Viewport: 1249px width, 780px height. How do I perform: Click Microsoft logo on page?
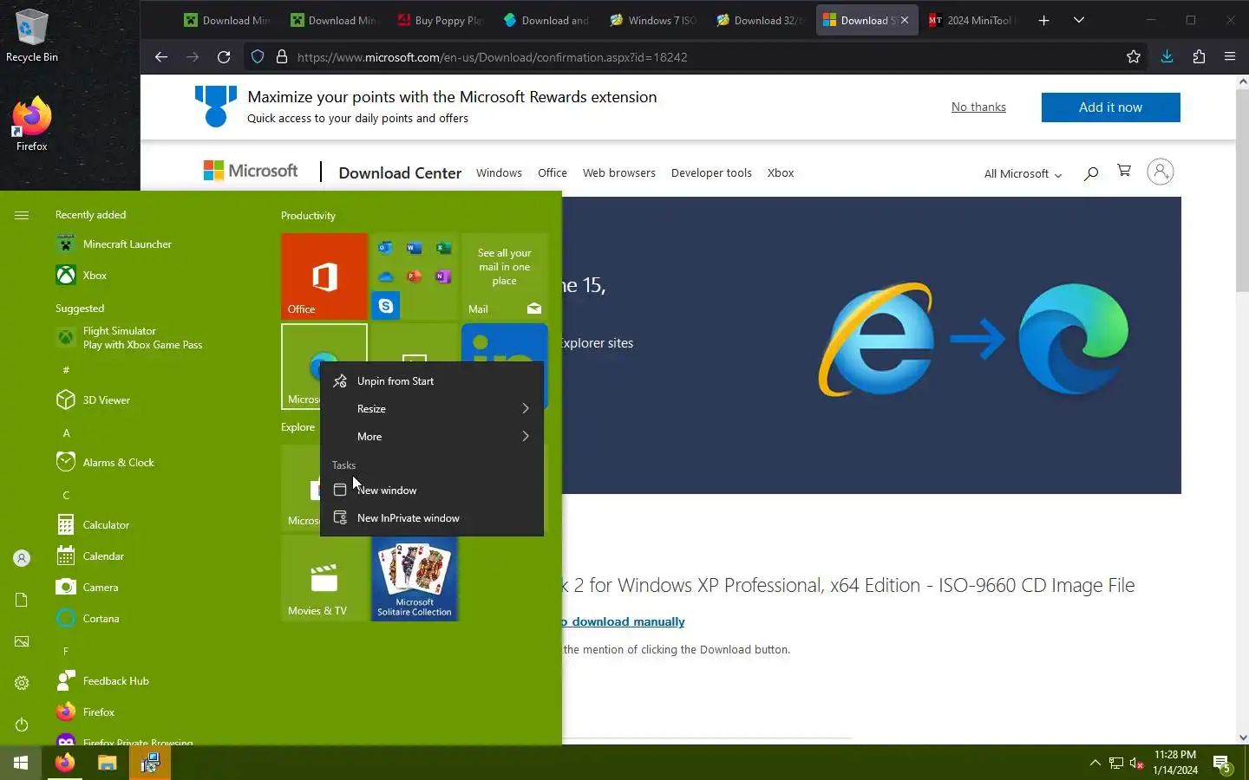pos(251,171)
